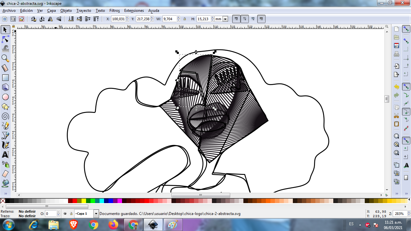Screen dimensions: 411x231
Task: Click Import file icon in commands bar
Action: click(397, 66)
